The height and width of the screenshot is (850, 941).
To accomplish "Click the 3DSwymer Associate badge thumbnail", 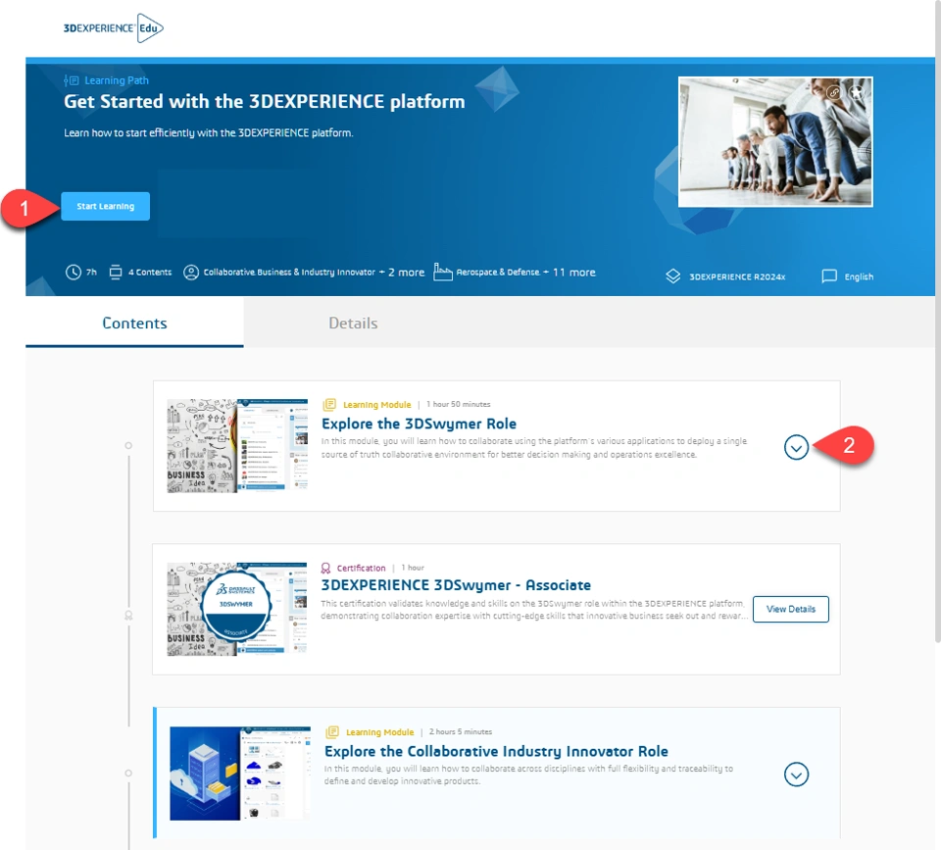I will [x=237, y=609].
